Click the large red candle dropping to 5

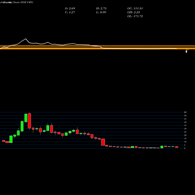(x=103, y=142)
